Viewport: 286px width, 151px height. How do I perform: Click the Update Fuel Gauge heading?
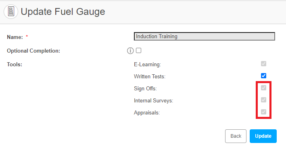click(63, 12)
